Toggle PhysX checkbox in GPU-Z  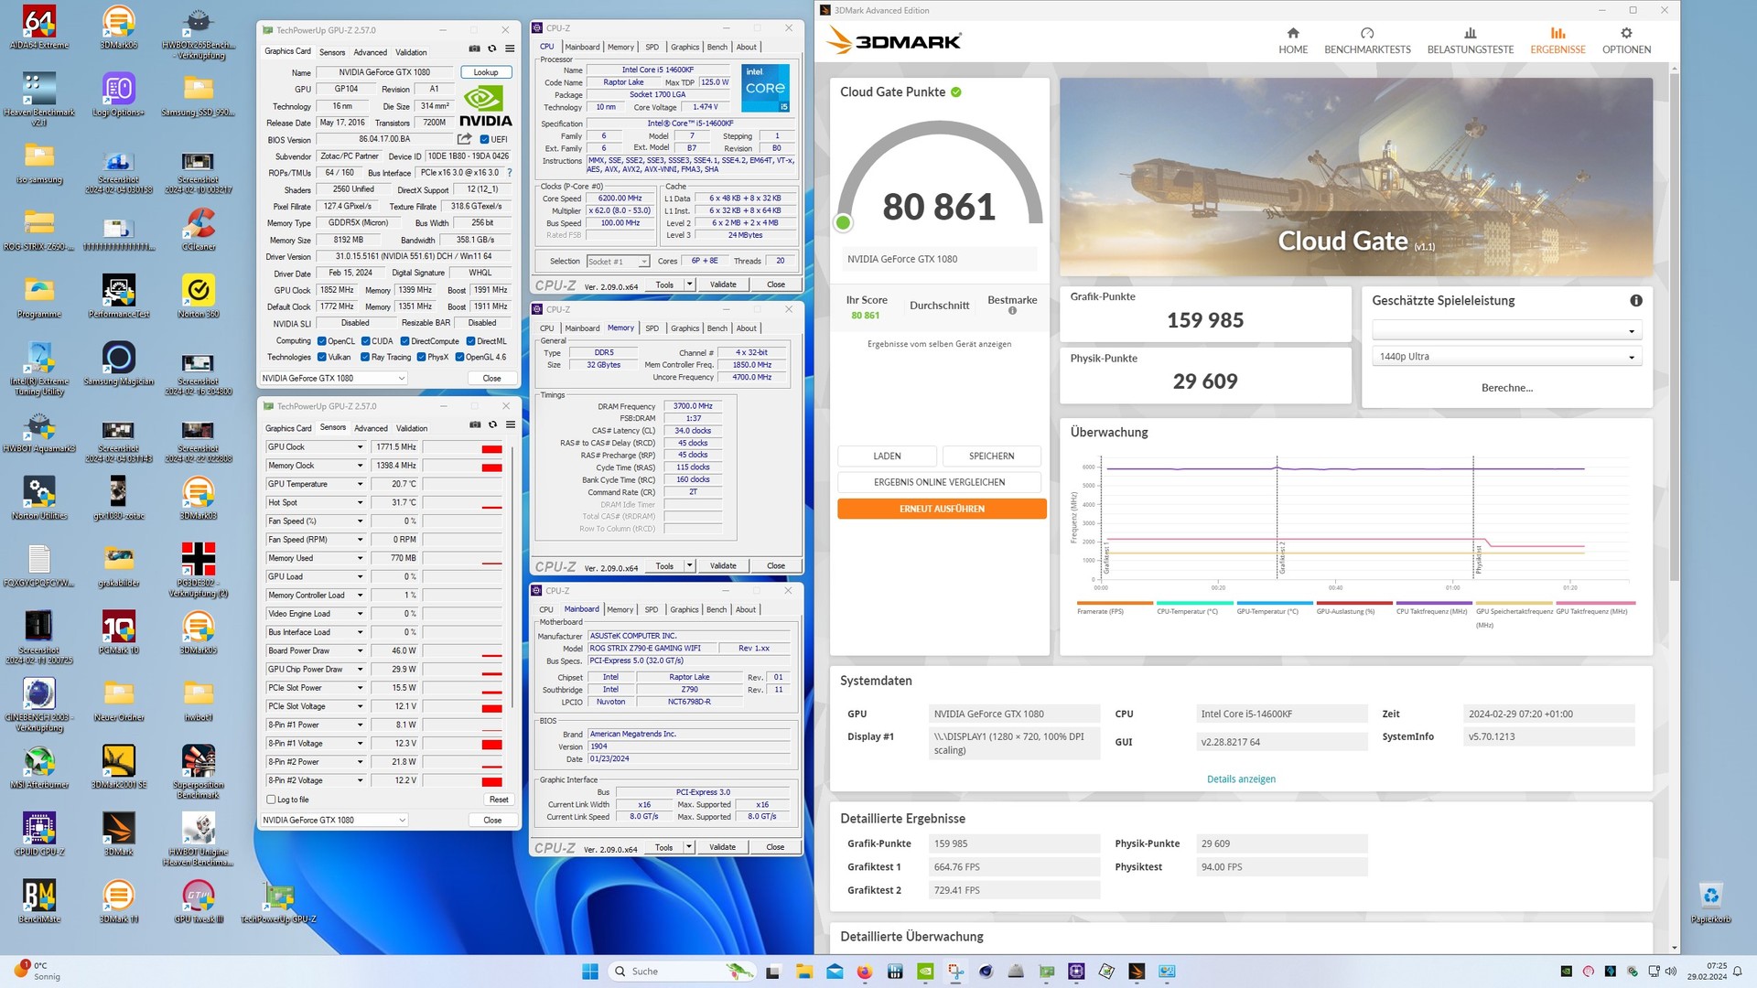pos(422,358)
